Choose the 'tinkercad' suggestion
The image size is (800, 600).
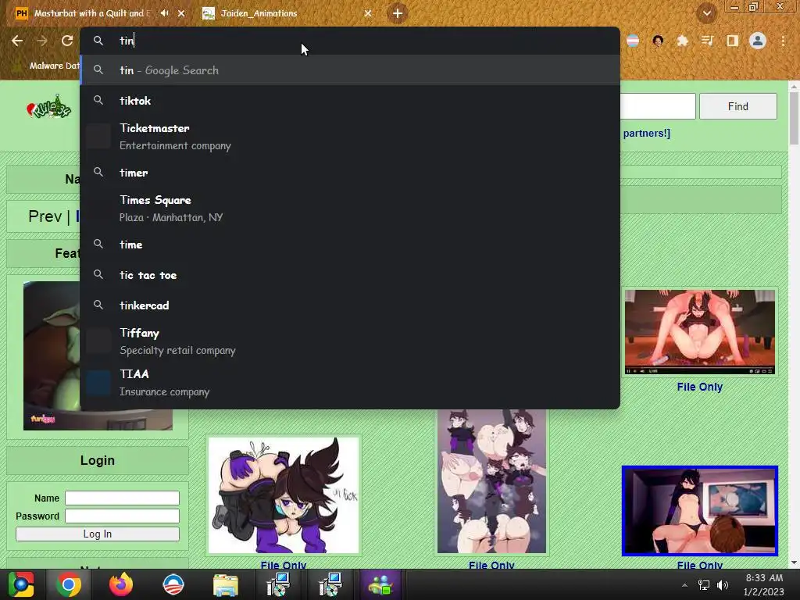click(350, 305)
